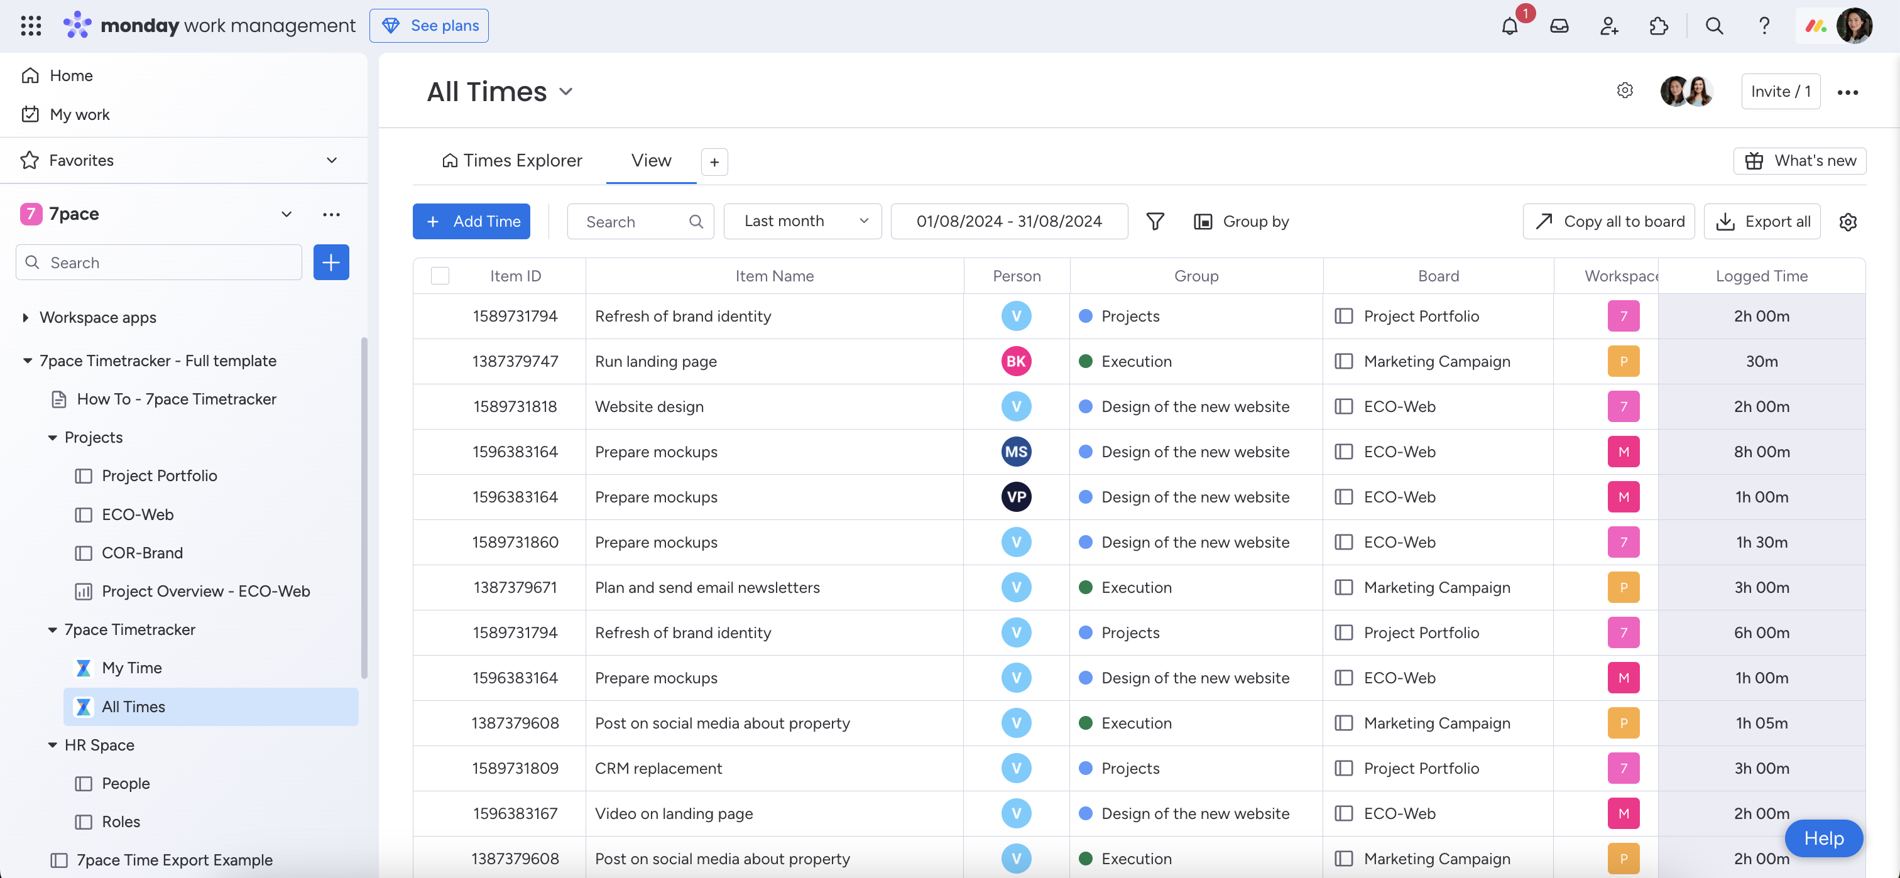Click the board icon next to Project Portfolio in first row
The image size is (1900, 878).
[x=1344, y=317]
